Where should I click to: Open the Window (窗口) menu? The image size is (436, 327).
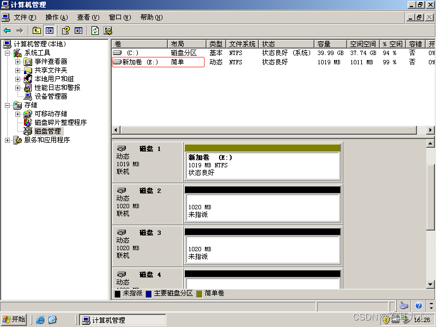[120, 17]
